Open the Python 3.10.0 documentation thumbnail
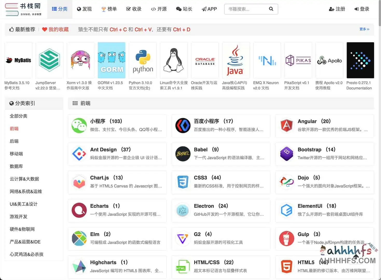381x280 pixels. 142,60
